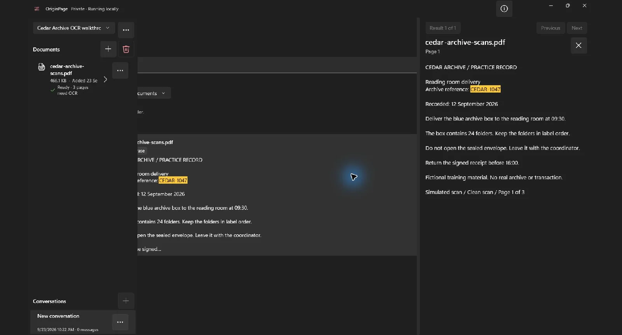
Task: Click the Conversations section heading
Action: click(49, 301)
